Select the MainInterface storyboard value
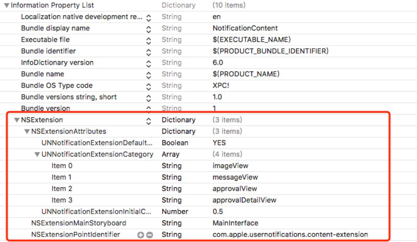The image size is (417, 242). pos(235,223)
